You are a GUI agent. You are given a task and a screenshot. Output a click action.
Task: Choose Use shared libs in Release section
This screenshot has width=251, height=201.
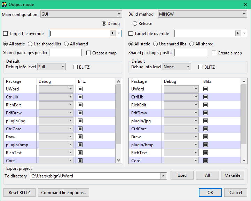click(x=156, y=44)
